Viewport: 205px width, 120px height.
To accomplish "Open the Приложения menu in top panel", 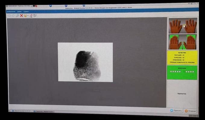I will (13, 6).
